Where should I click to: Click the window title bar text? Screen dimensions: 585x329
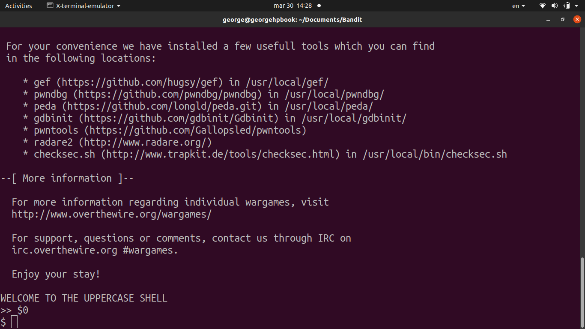click(x=292, y=20)
